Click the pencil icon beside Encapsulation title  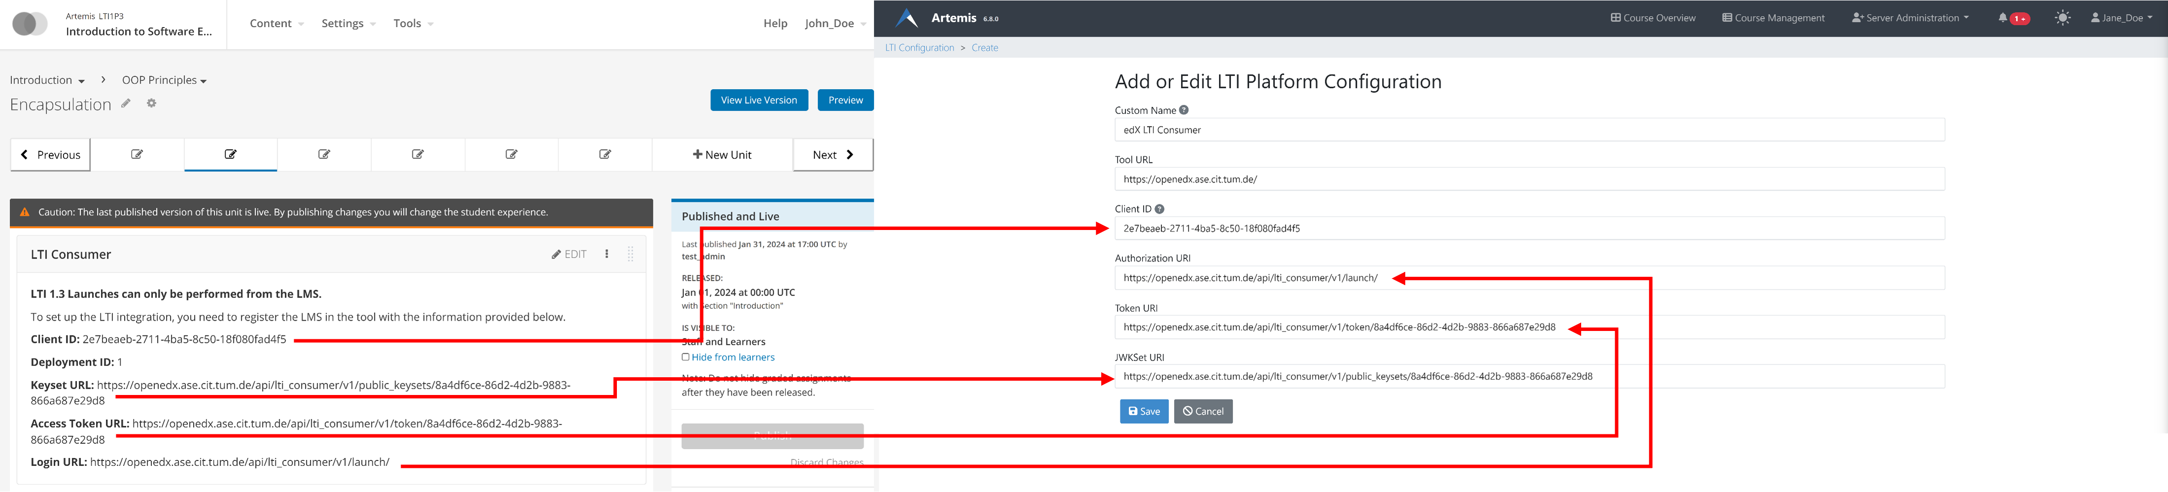click(125, 102)
